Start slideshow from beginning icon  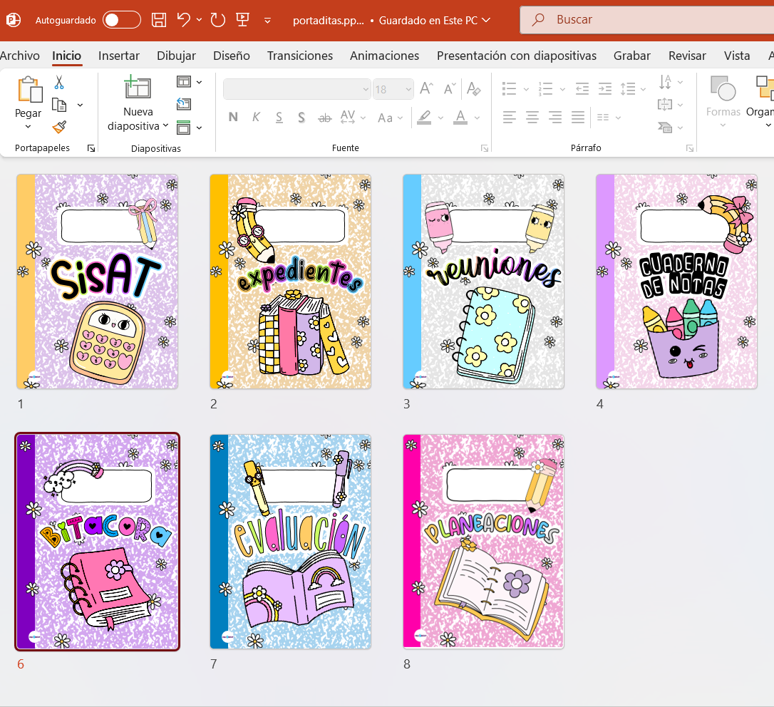click(x=242, y=20)
